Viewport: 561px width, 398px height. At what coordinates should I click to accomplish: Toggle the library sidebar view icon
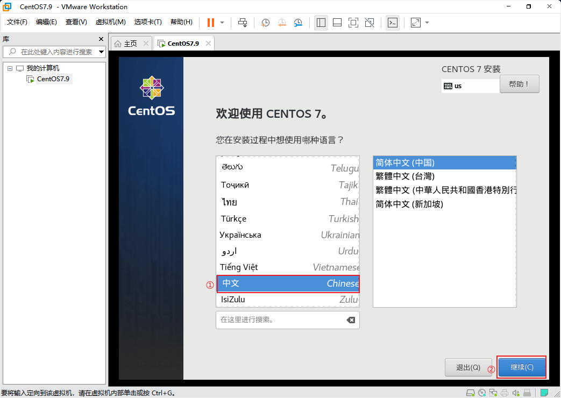tap(321, 23)
